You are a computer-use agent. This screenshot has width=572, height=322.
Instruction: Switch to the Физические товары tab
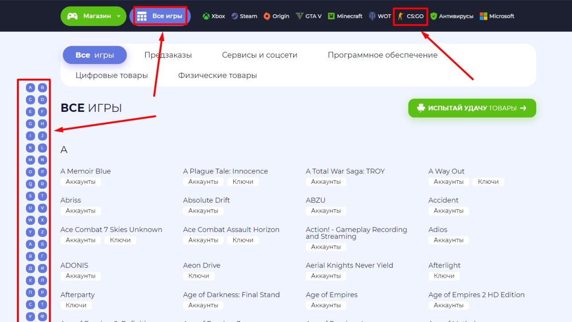[217, 75]
